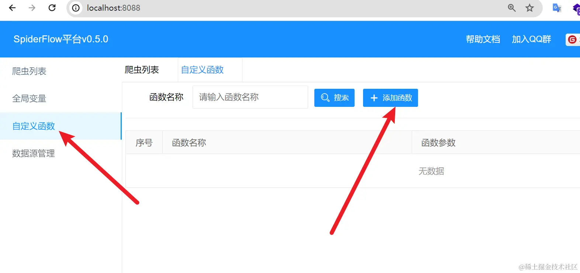Open the zoom magnifier in address bar

(x=512, y=8)
